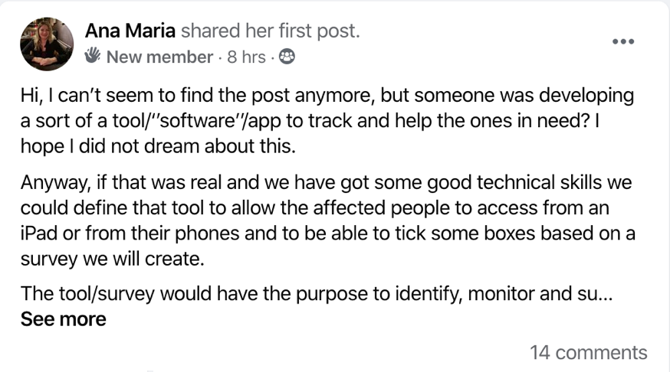
Task: Open the 14 comments link
Action: coord(589,353)
